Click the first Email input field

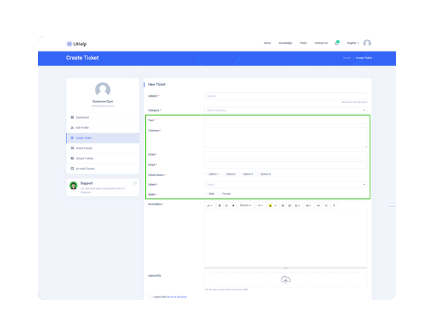(285, 154)
